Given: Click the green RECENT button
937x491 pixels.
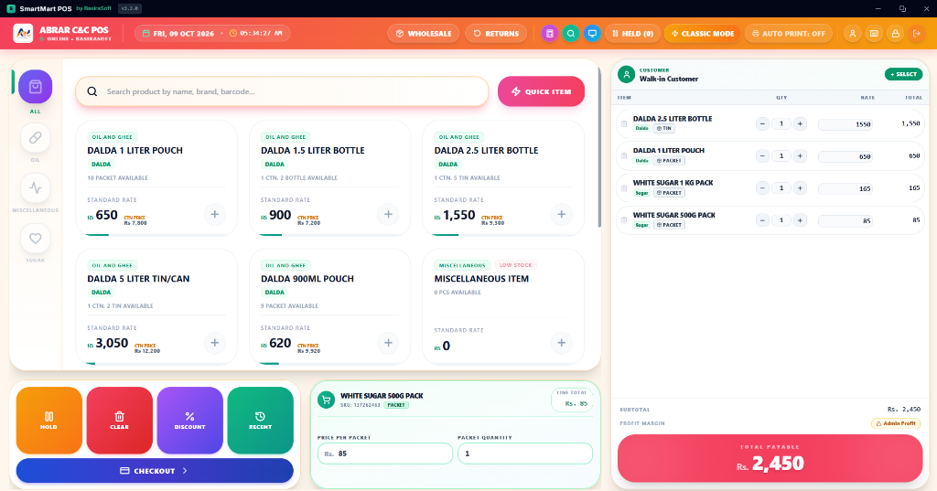Looking at the screenshot, I should click(x=261, y=420).
